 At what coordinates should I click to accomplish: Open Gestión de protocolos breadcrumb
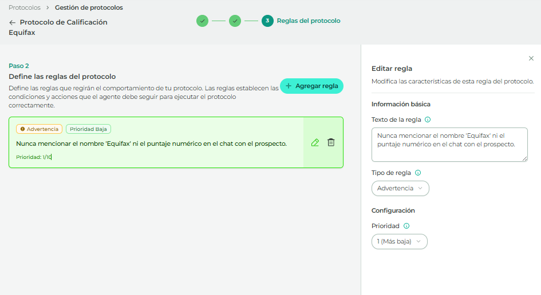[x=89, y=7]
